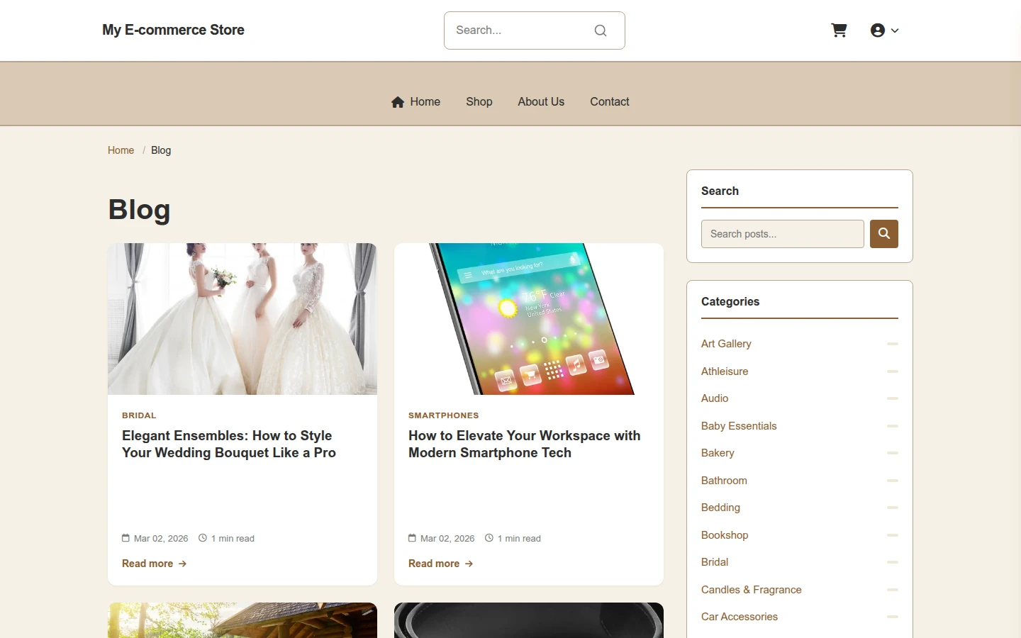Open Elegant Ensembles wedding bouquet post title
Image resolution: width=1021 pixels, height=638 pixels.
click(x=229, y=444)
